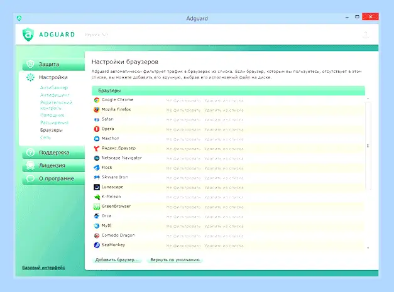Open the Настройки section

pyautogui.click(x=53, y=77)
